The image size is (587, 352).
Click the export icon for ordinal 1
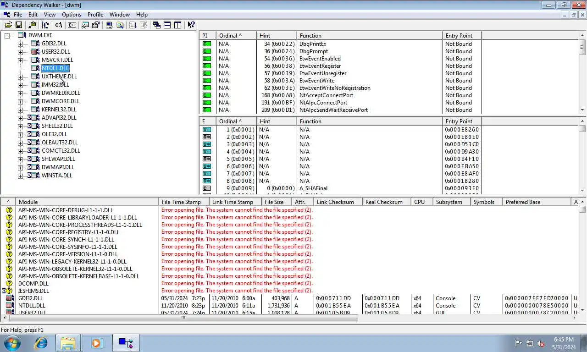click(207, 130)
